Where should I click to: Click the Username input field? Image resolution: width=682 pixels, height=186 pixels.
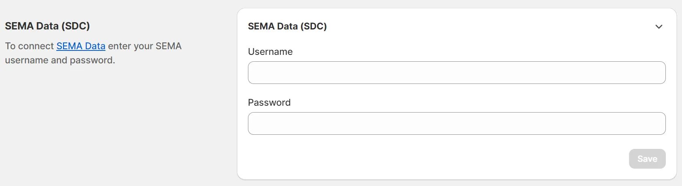[456, 73]
